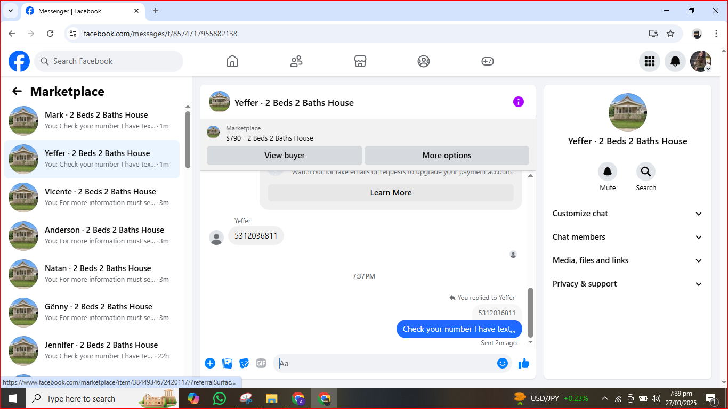Open Windows notification center
This screenshot has height=409, width=728.
pos(711,398)
